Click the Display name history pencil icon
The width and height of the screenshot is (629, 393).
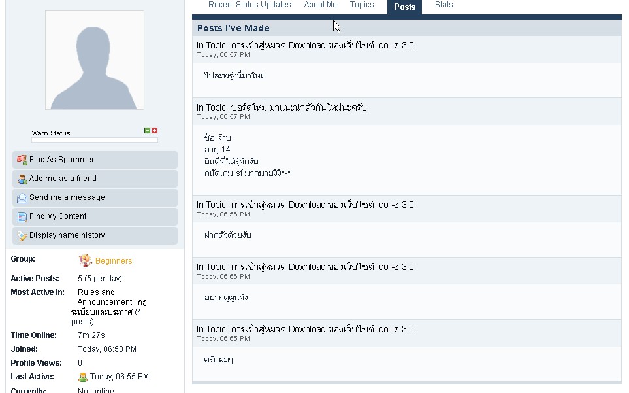click(22, 235)
